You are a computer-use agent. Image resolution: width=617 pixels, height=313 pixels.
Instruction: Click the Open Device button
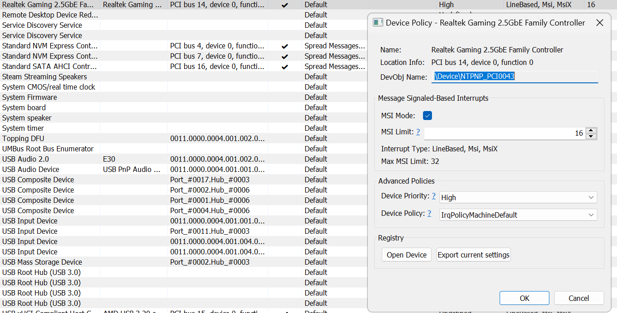[406, 255]
